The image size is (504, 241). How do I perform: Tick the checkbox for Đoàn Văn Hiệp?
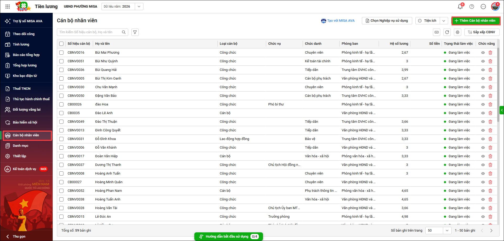(61, 156)
